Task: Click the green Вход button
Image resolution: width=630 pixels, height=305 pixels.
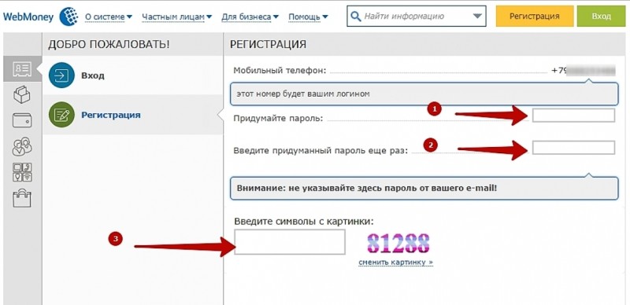Action: point(601,16)
